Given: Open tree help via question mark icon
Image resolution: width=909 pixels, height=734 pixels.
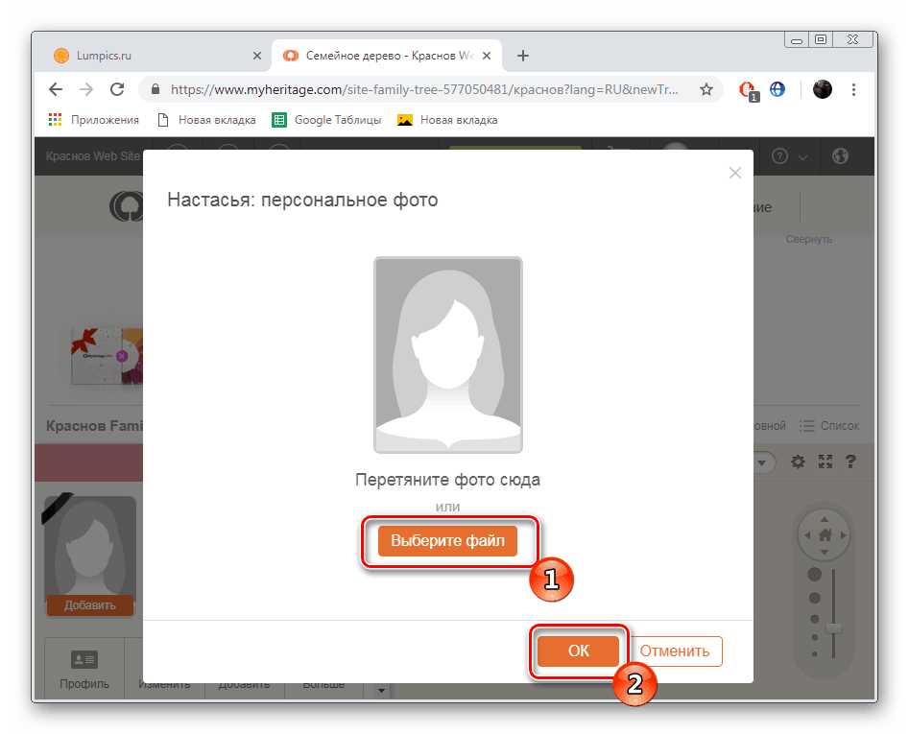Looking at the screenshot, I should (x=851, y=462).
